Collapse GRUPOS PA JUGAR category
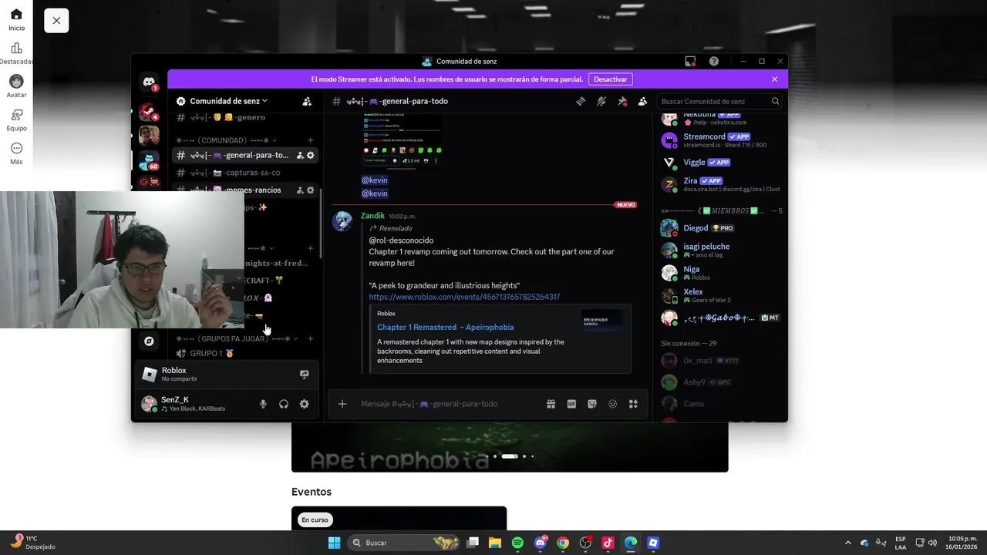 pyautogui.click(x=237, y=338)
